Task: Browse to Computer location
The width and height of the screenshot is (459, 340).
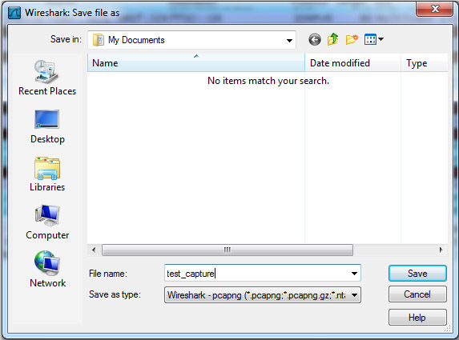Action: [x=47, y=222]
